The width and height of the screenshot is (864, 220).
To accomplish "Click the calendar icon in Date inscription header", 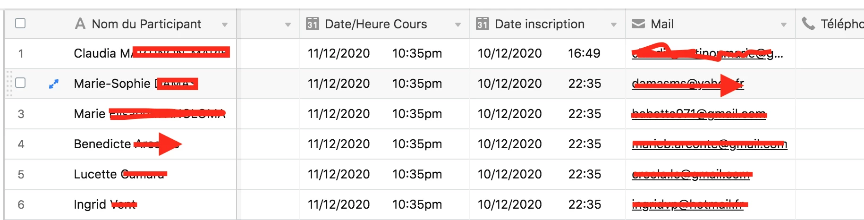I will click(x=482, y=24).
